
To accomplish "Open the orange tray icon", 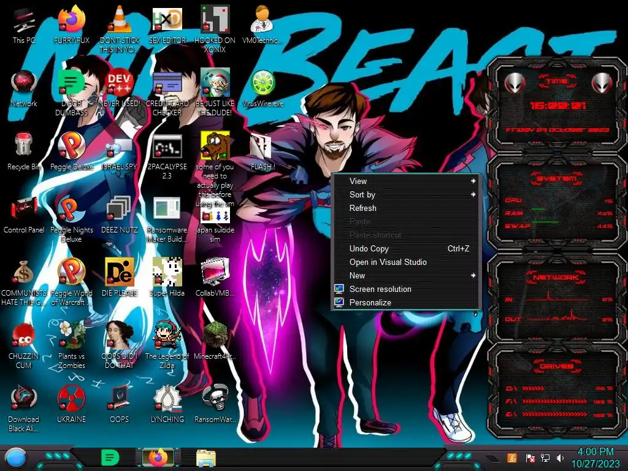I will [x=512, y=458].
